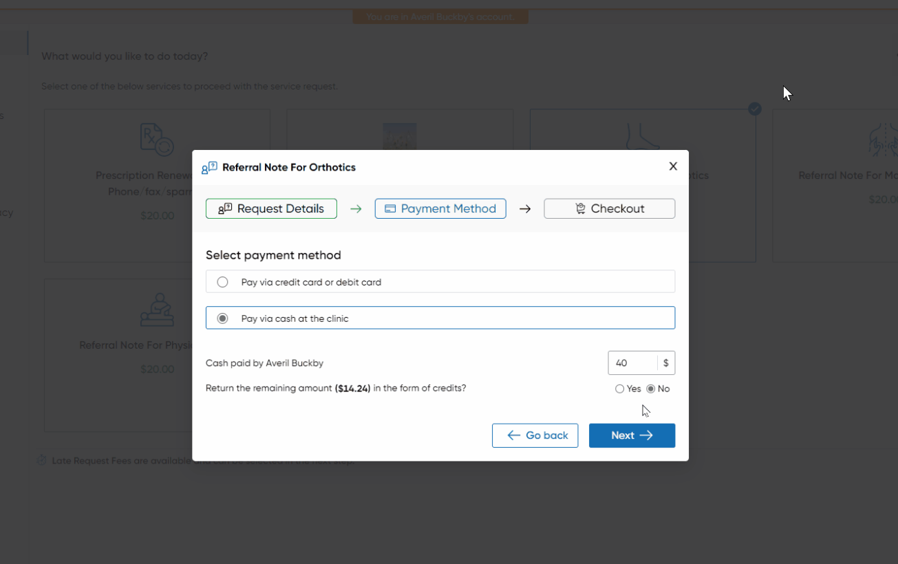Click the credit card icon beside Payment Method
This screenshot has width=898, height=564.
(390, 208)
